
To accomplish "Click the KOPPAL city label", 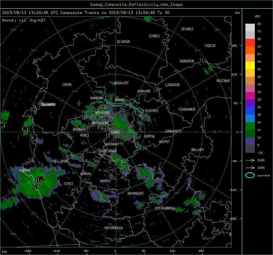I will pos(150,136).
